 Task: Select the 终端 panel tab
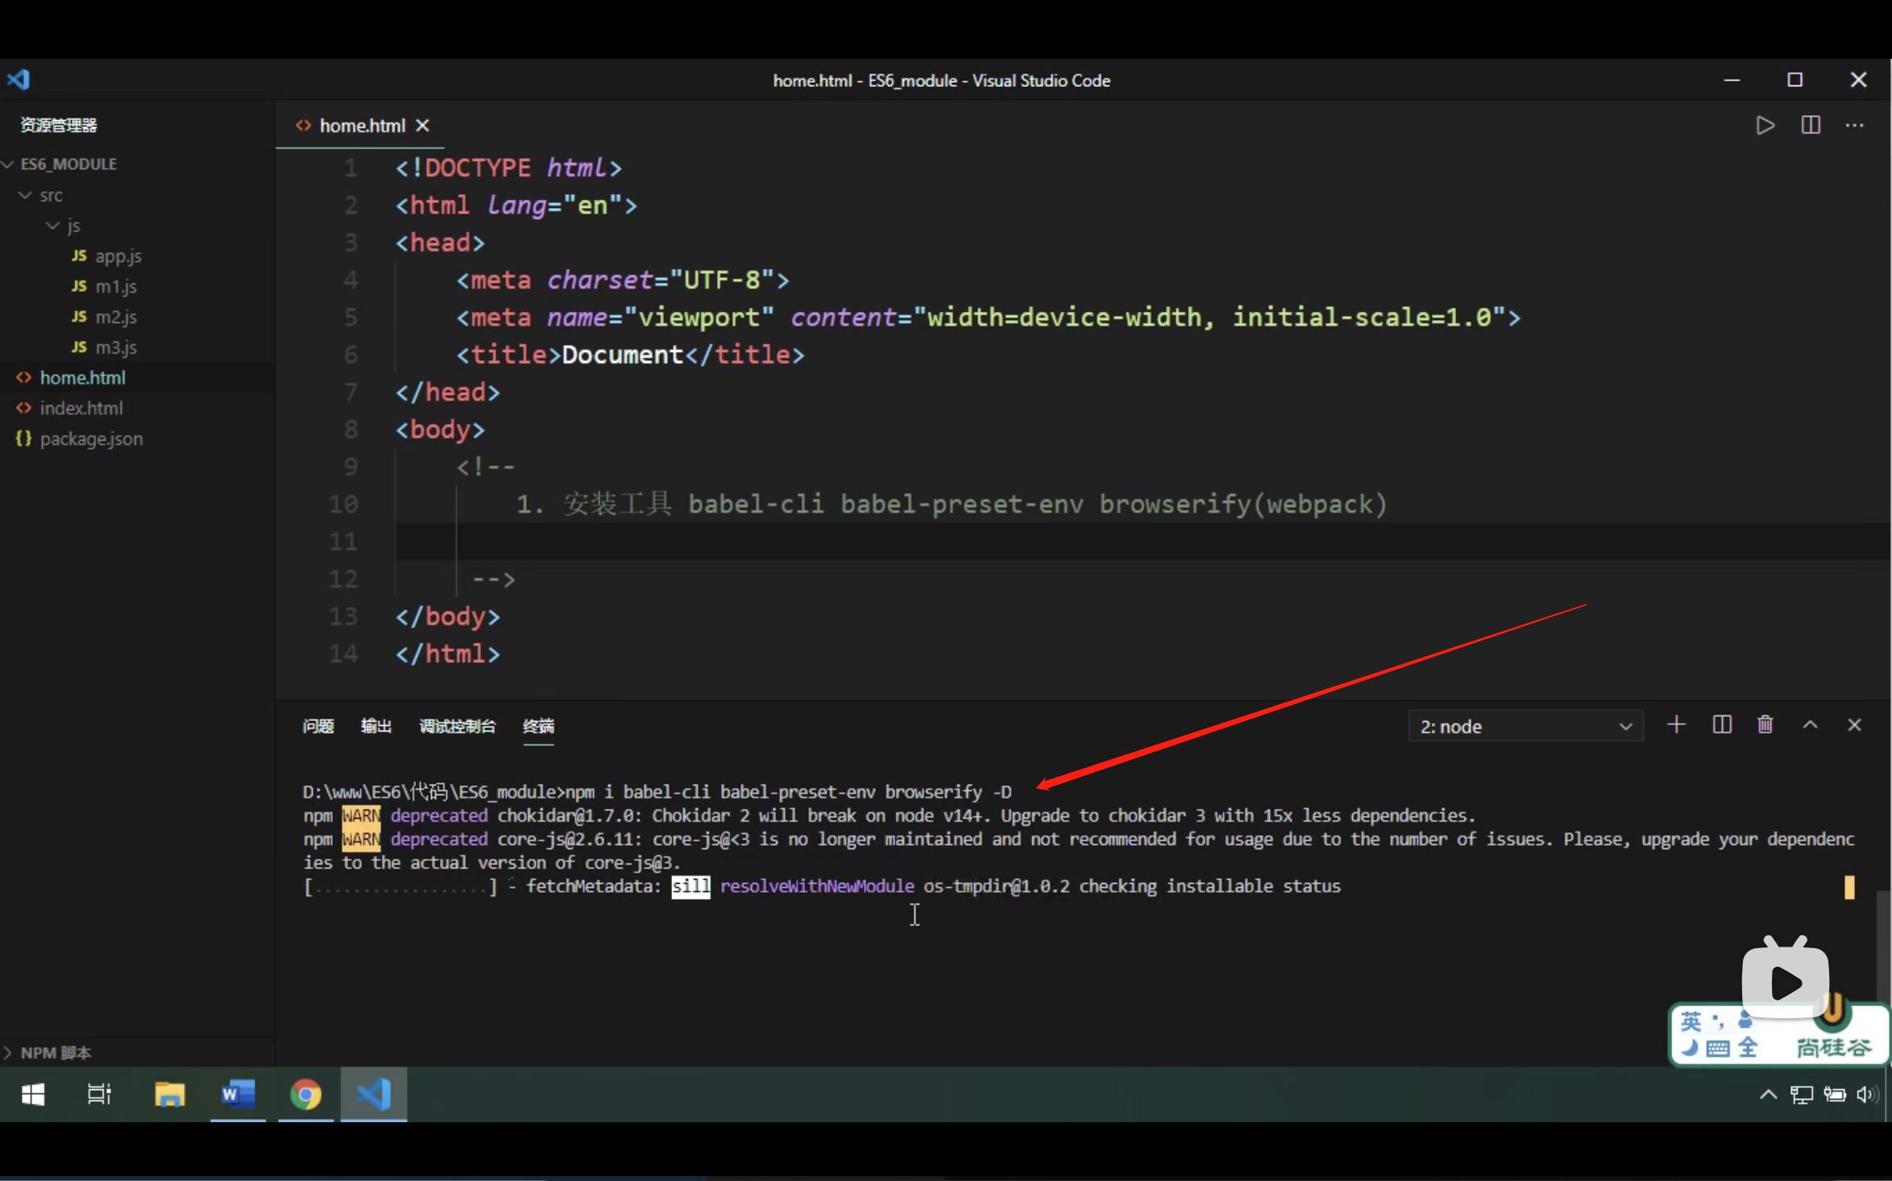[538, 727]
